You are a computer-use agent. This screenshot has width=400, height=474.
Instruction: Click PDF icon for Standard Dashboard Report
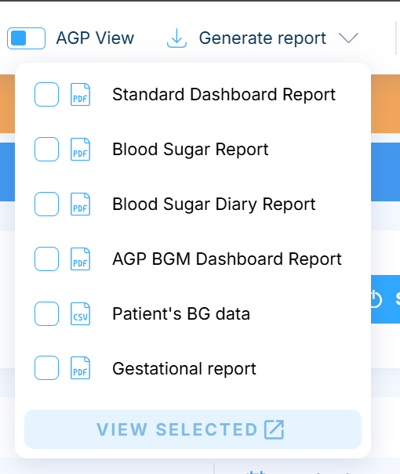tap(80, 94)
